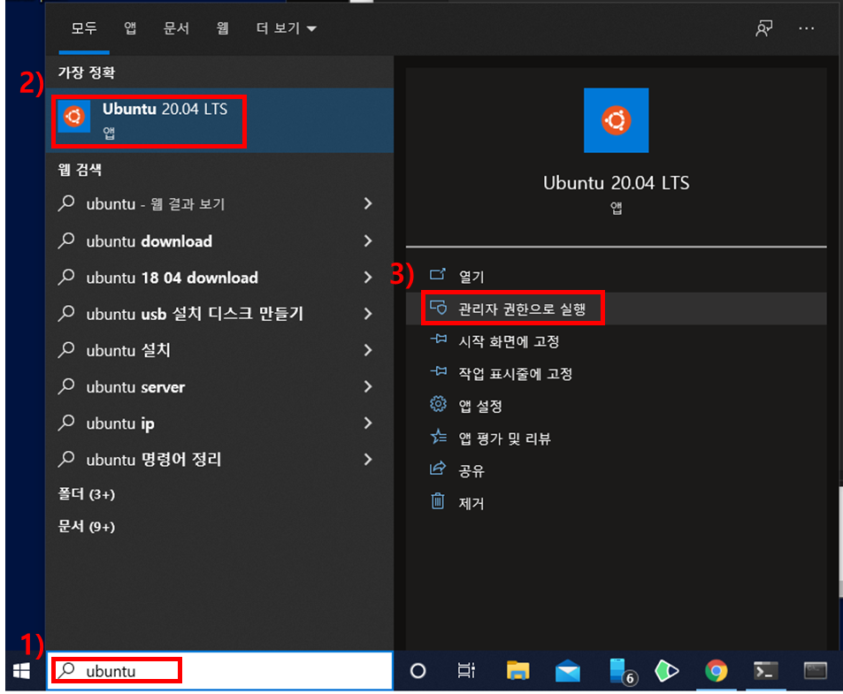This screenshot has height=694, width=843.
Task: Click the rightmost dark window icon in taskbar
Action: [x=815, y=671]
